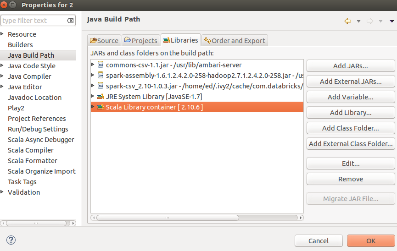Click Add External JARs... button

tap(351, 82)
